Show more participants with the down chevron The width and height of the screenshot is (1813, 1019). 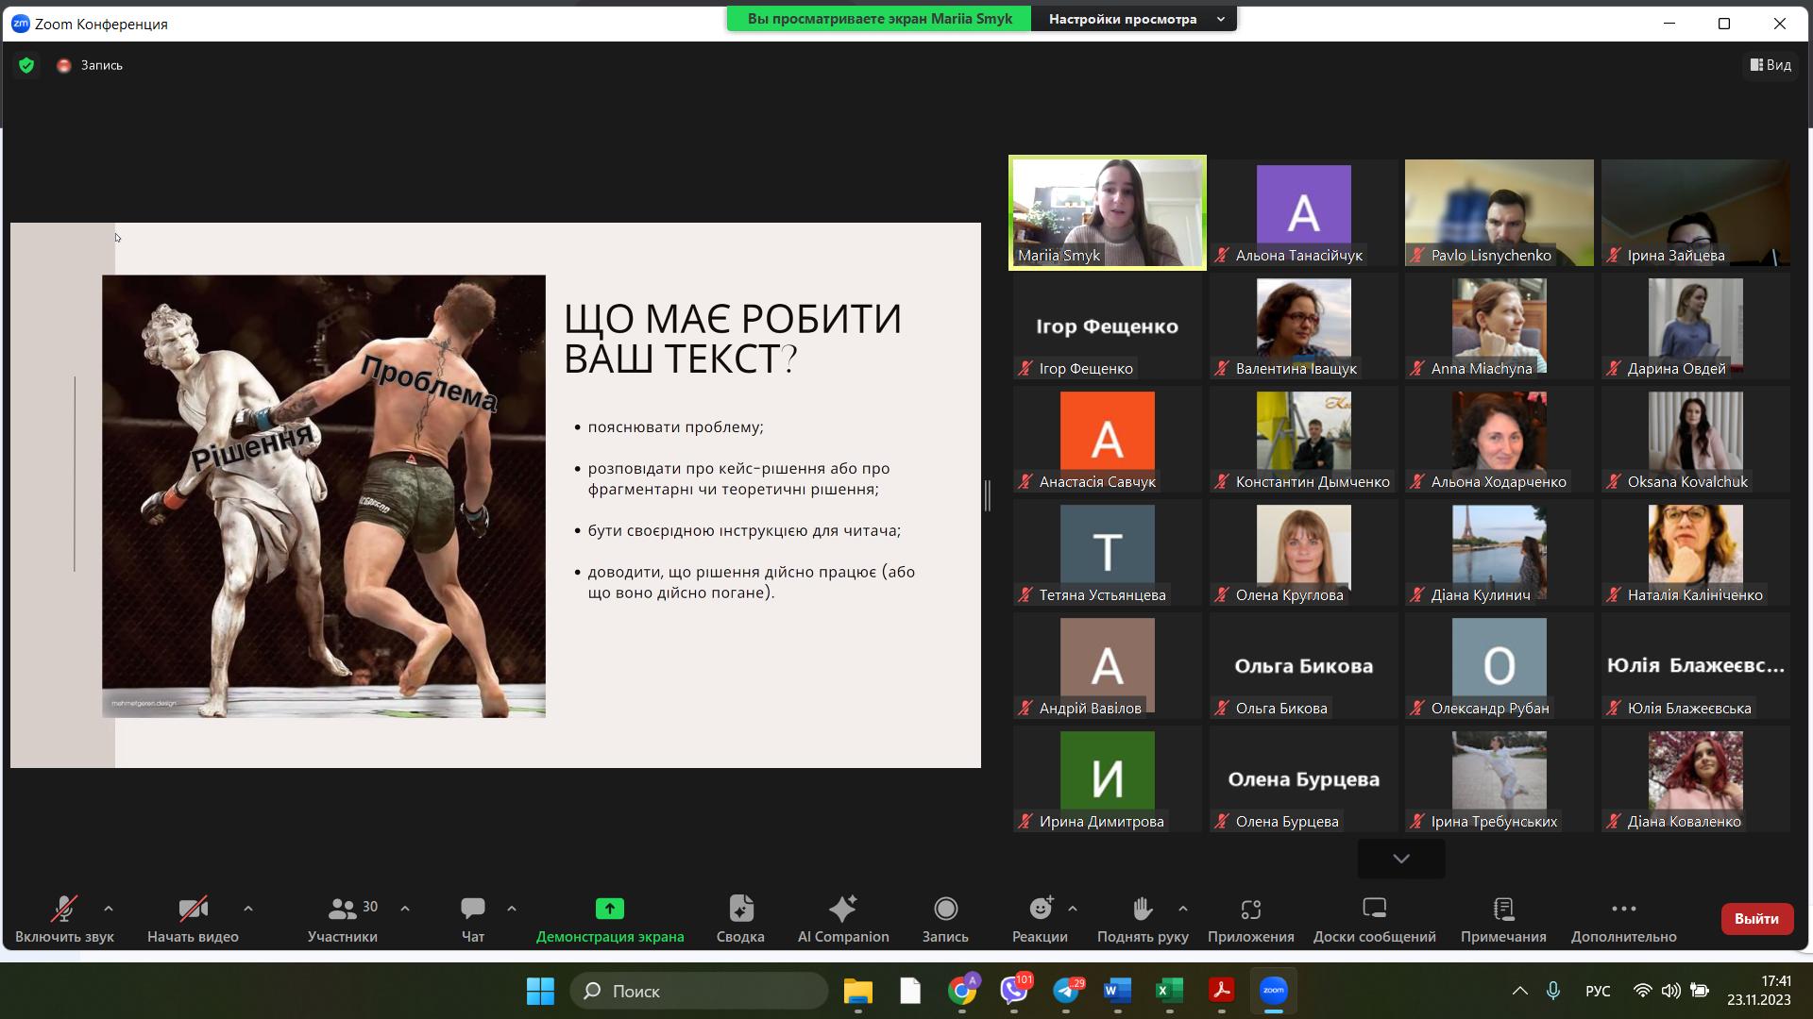coord(1401,859)
